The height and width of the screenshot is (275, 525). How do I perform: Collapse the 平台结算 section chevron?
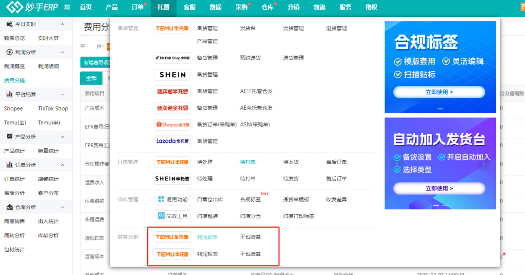[63, 95]
